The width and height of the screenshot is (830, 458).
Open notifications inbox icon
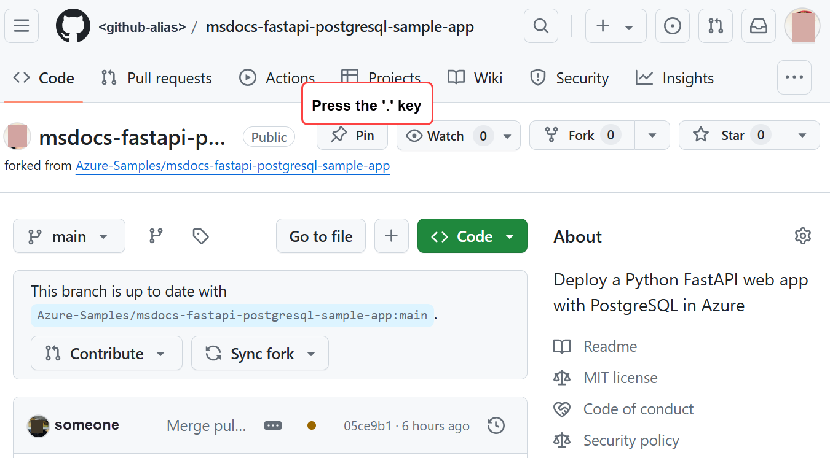pos(758,26)
